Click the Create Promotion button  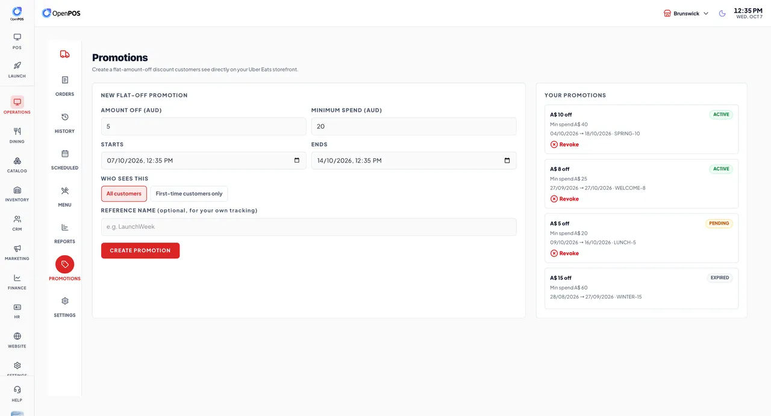[x=140, y=250]
